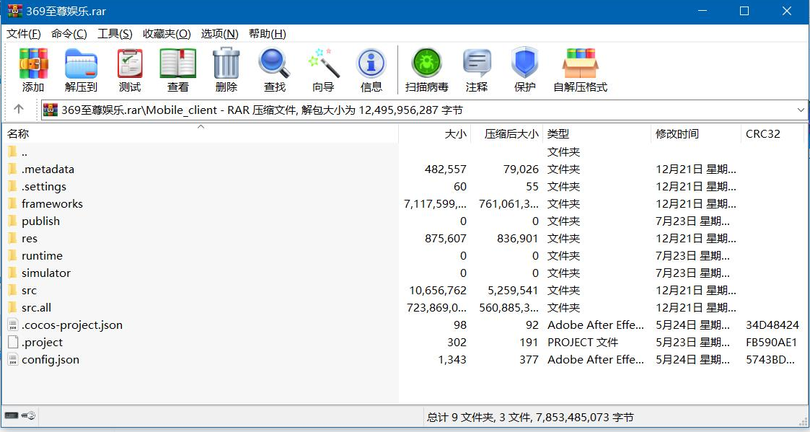Open the src folder
The width and height of the screenshot is (810, 432).
pyautogui.click(x=30, y=290)
